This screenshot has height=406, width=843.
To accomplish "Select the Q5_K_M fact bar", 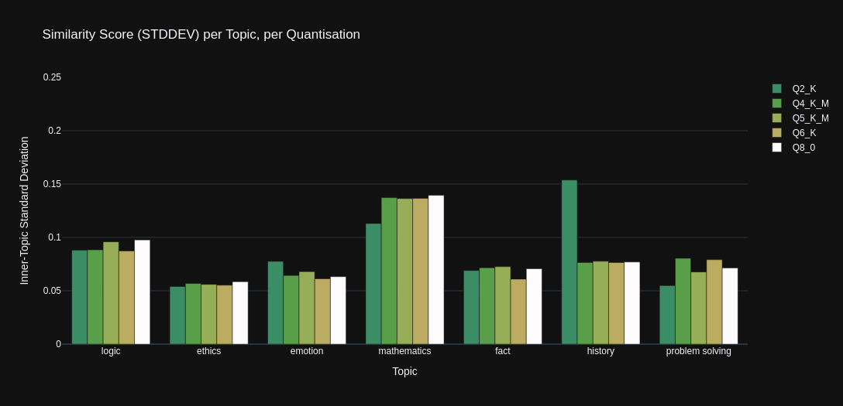I will (503, 305).
